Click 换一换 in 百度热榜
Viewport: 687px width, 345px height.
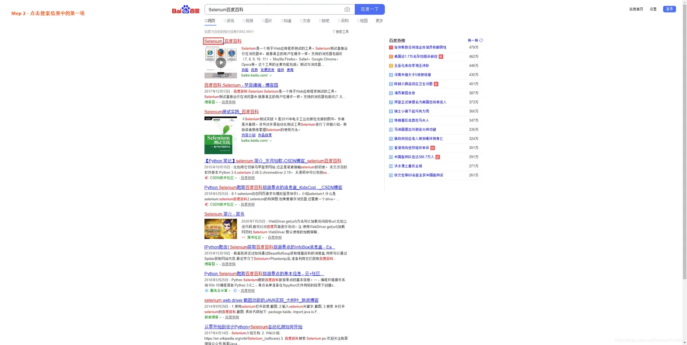[472, 40]
